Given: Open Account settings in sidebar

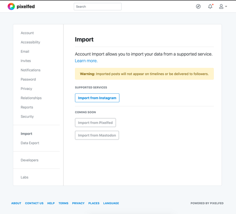Looking at the screenshot, I should pyautogui.click(x=27, y=33).
